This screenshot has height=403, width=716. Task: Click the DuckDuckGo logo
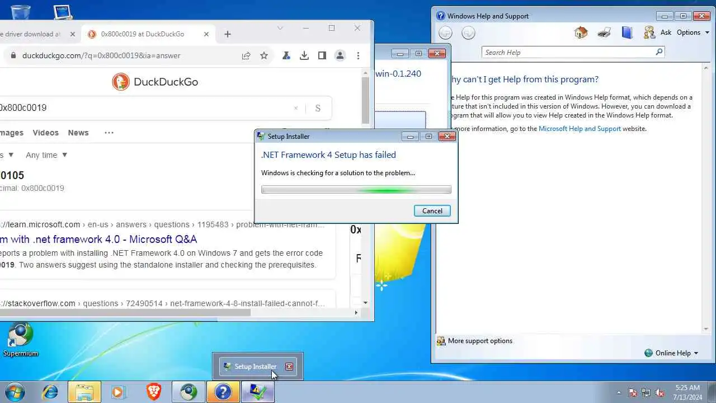point(155,82)
